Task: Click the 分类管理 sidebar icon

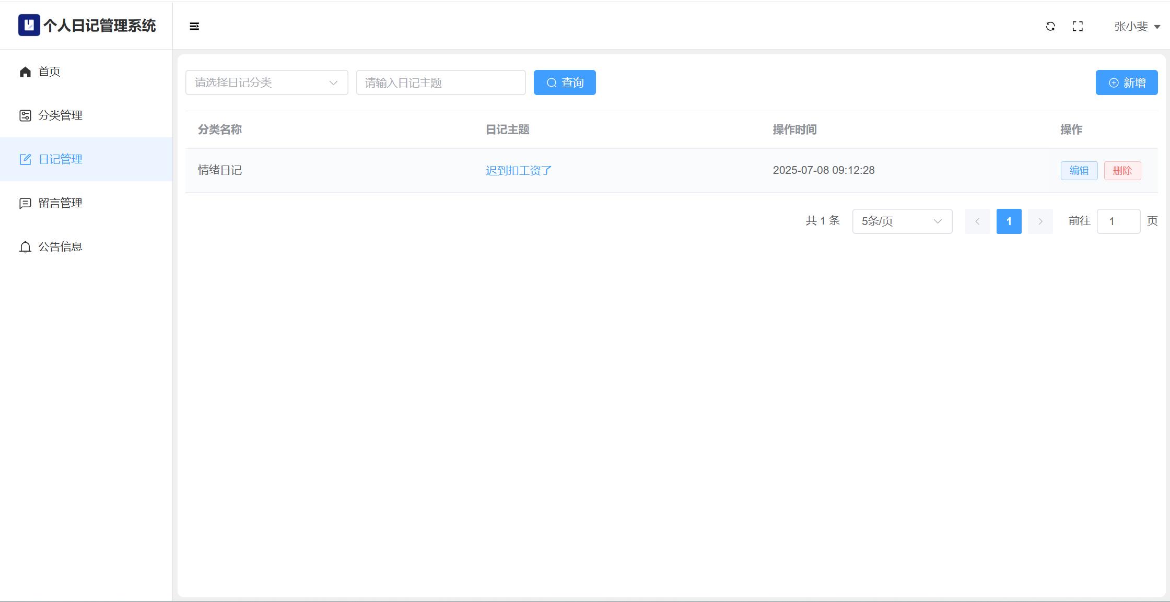Action: [x=25, y=115]
